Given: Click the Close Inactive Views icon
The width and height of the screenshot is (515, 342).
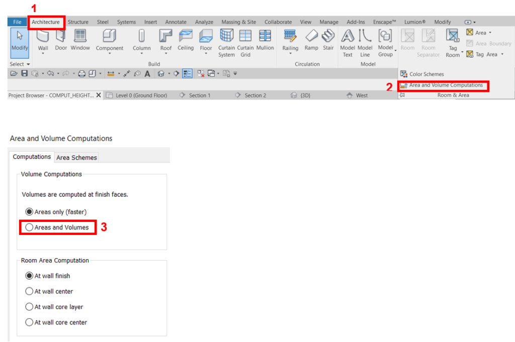Looking at the screenshot, I should coord(201,73).
